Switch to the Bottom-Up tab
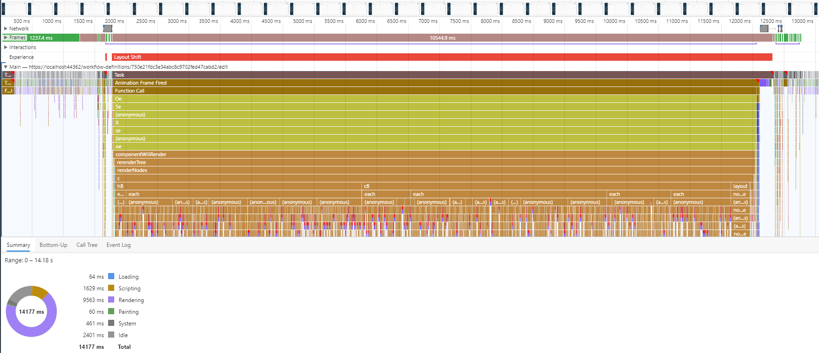Viewport: 819px width, 353px height. [53, 245]
